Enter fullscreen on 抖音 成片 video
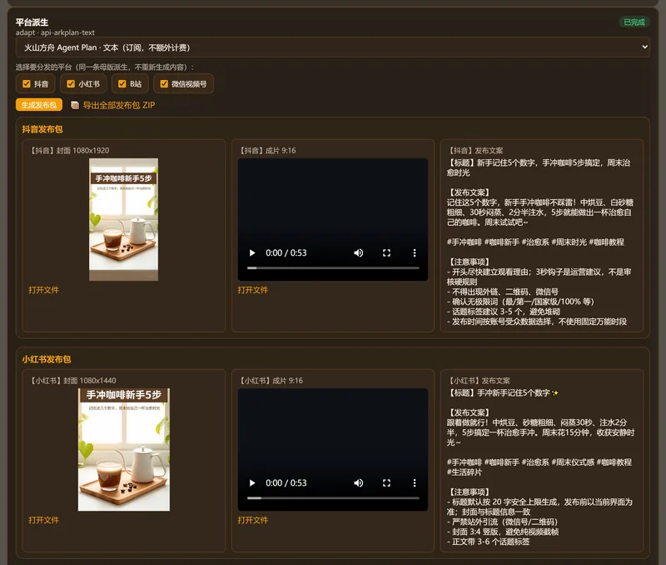666x565 pixels. 386,253
